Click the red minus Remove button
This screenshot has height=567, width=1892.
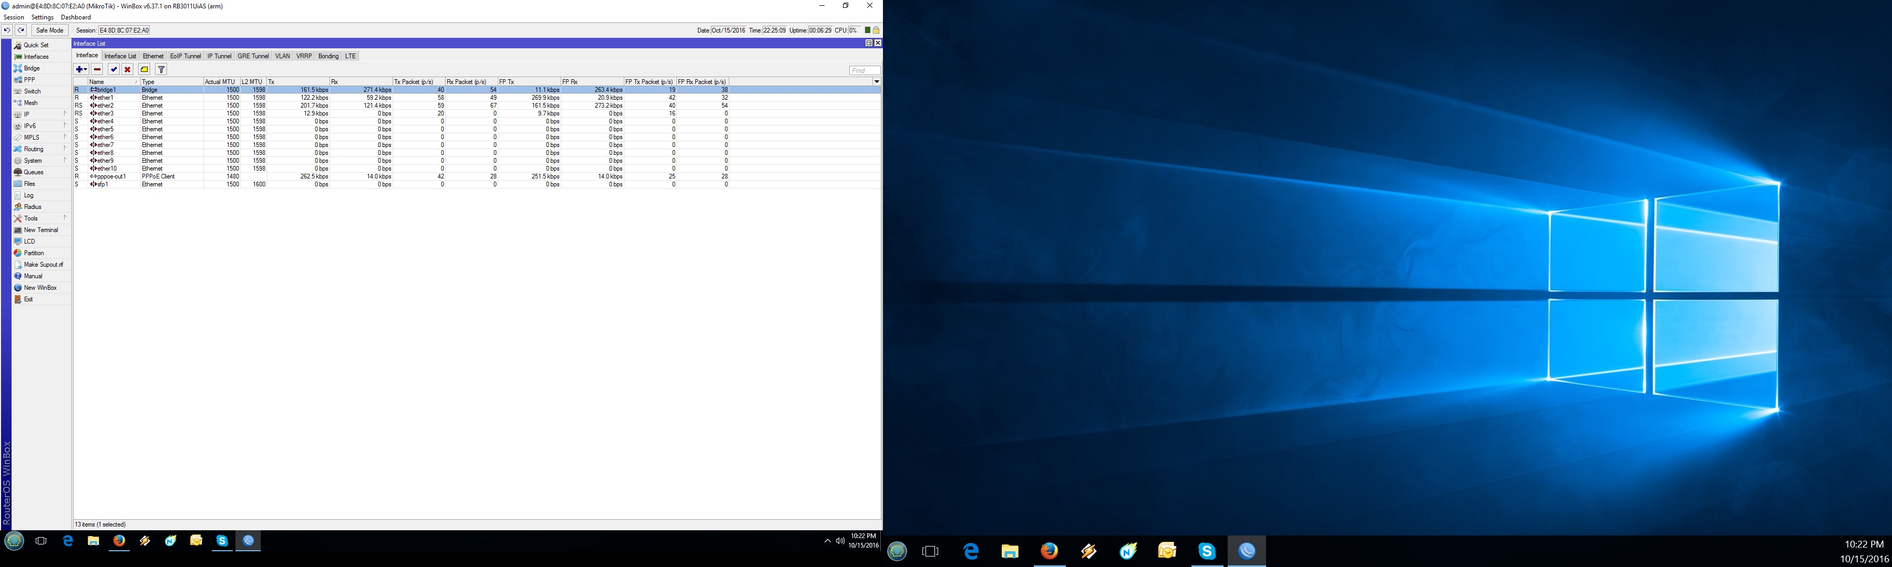pyautogui.click(x=97, y=70)
